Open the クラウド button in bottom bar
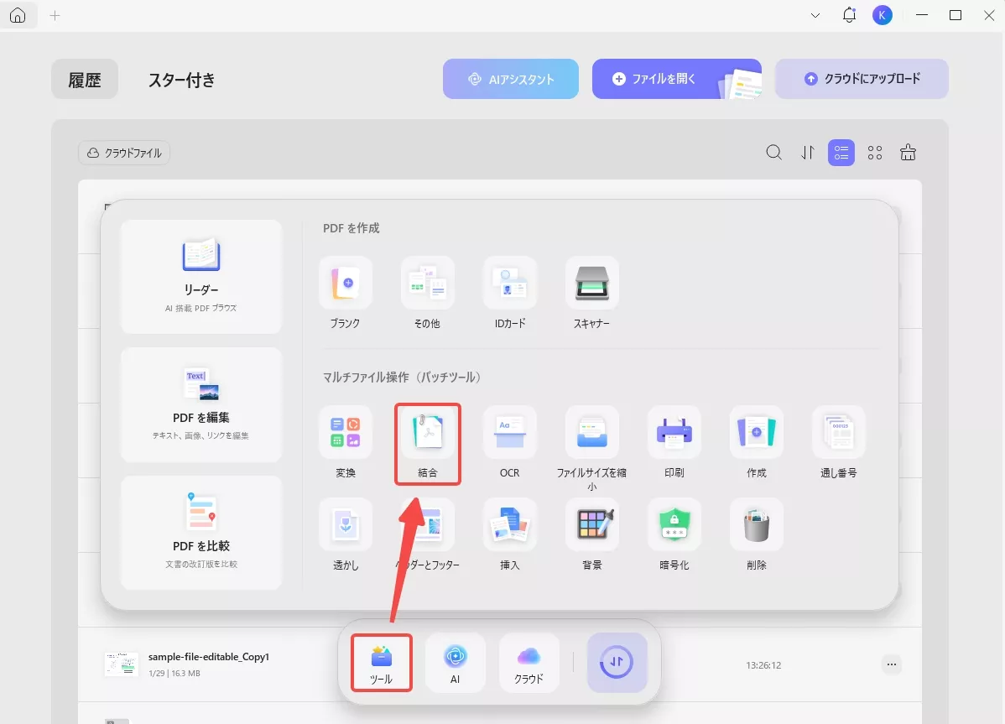The width and height of the screenshot is (1005, 724). point(529,663)
